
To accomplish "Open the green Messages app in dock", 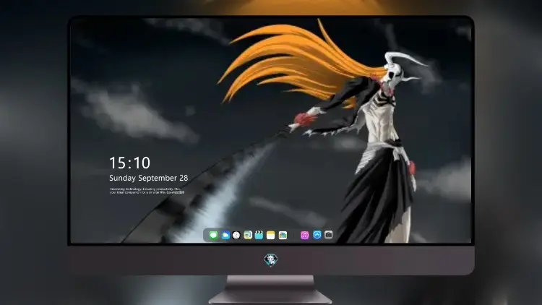I will pos(213,235).
